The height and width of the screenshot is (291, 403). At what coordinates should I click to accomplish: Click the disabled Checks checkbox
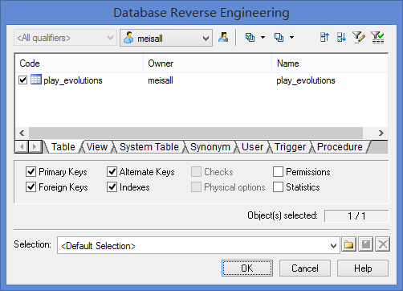coord(196,172)
